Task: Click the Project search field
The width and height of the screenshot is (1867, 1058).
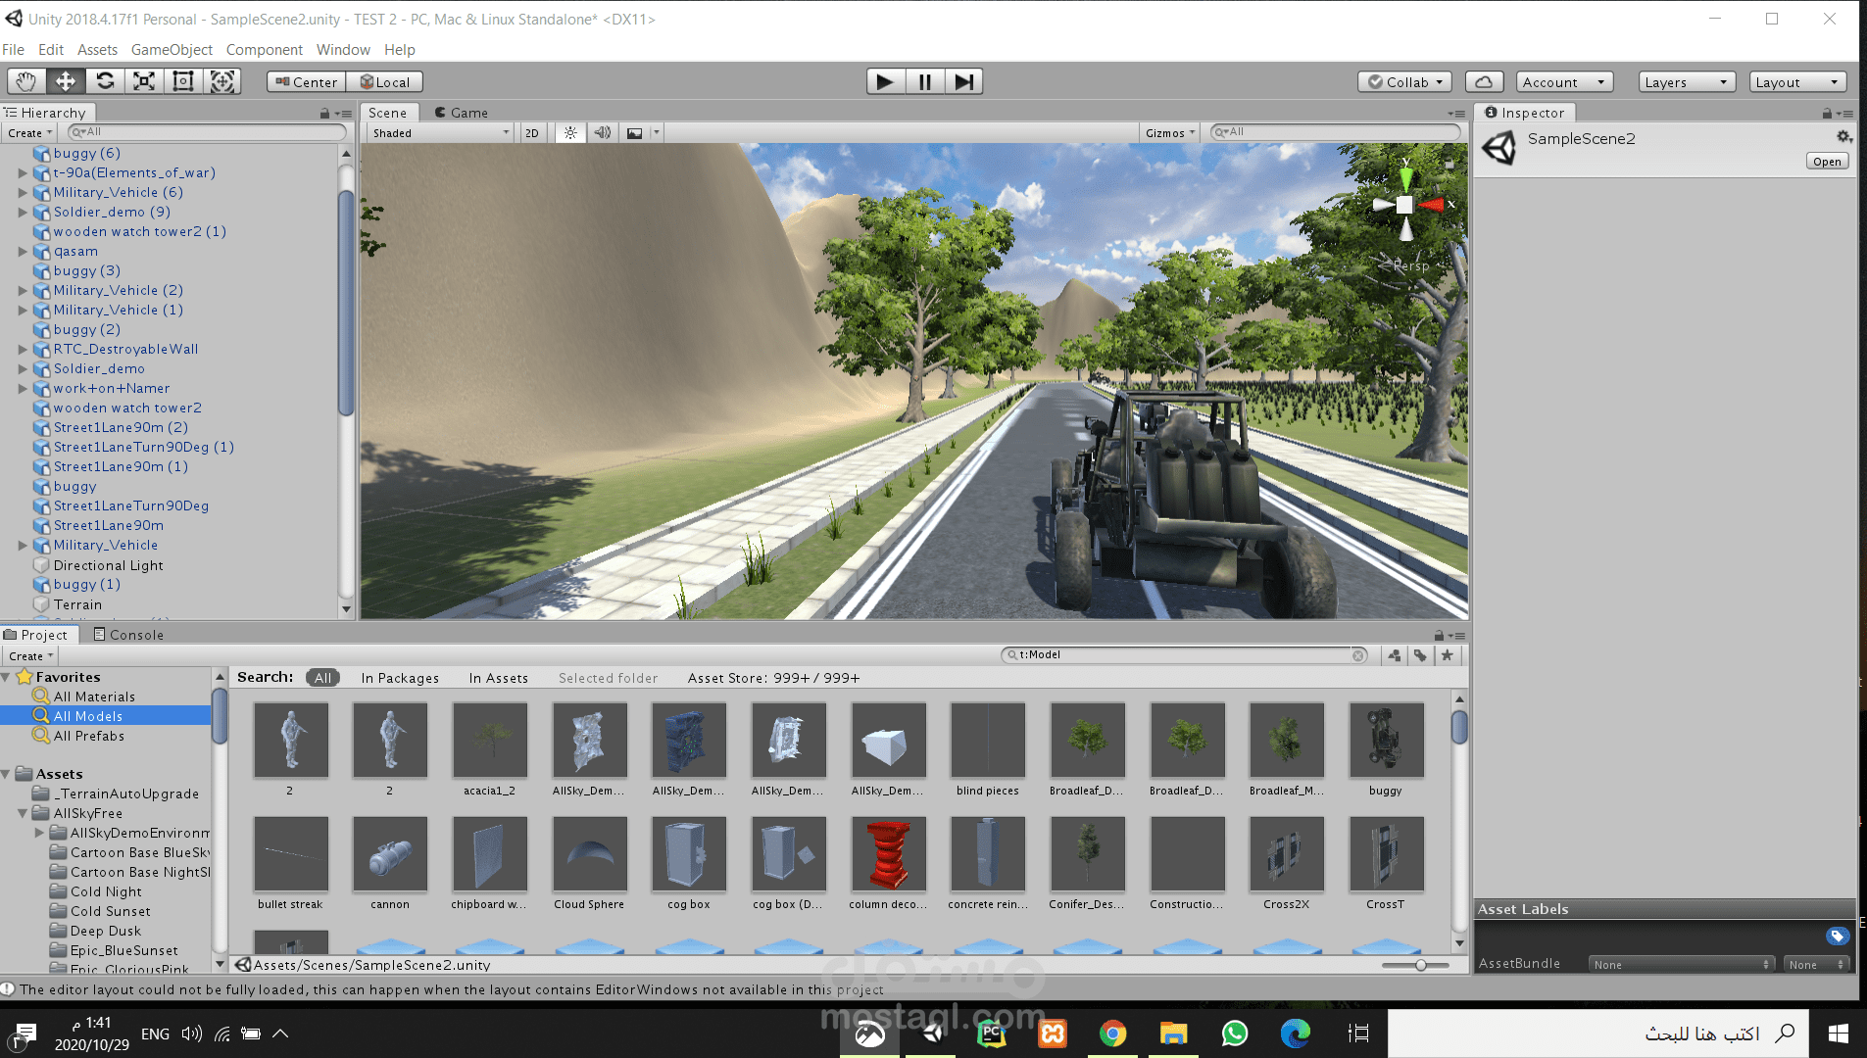Action: point(1185,655)
